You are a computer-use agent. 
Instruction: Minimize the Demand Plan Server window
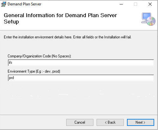[121, 4]
